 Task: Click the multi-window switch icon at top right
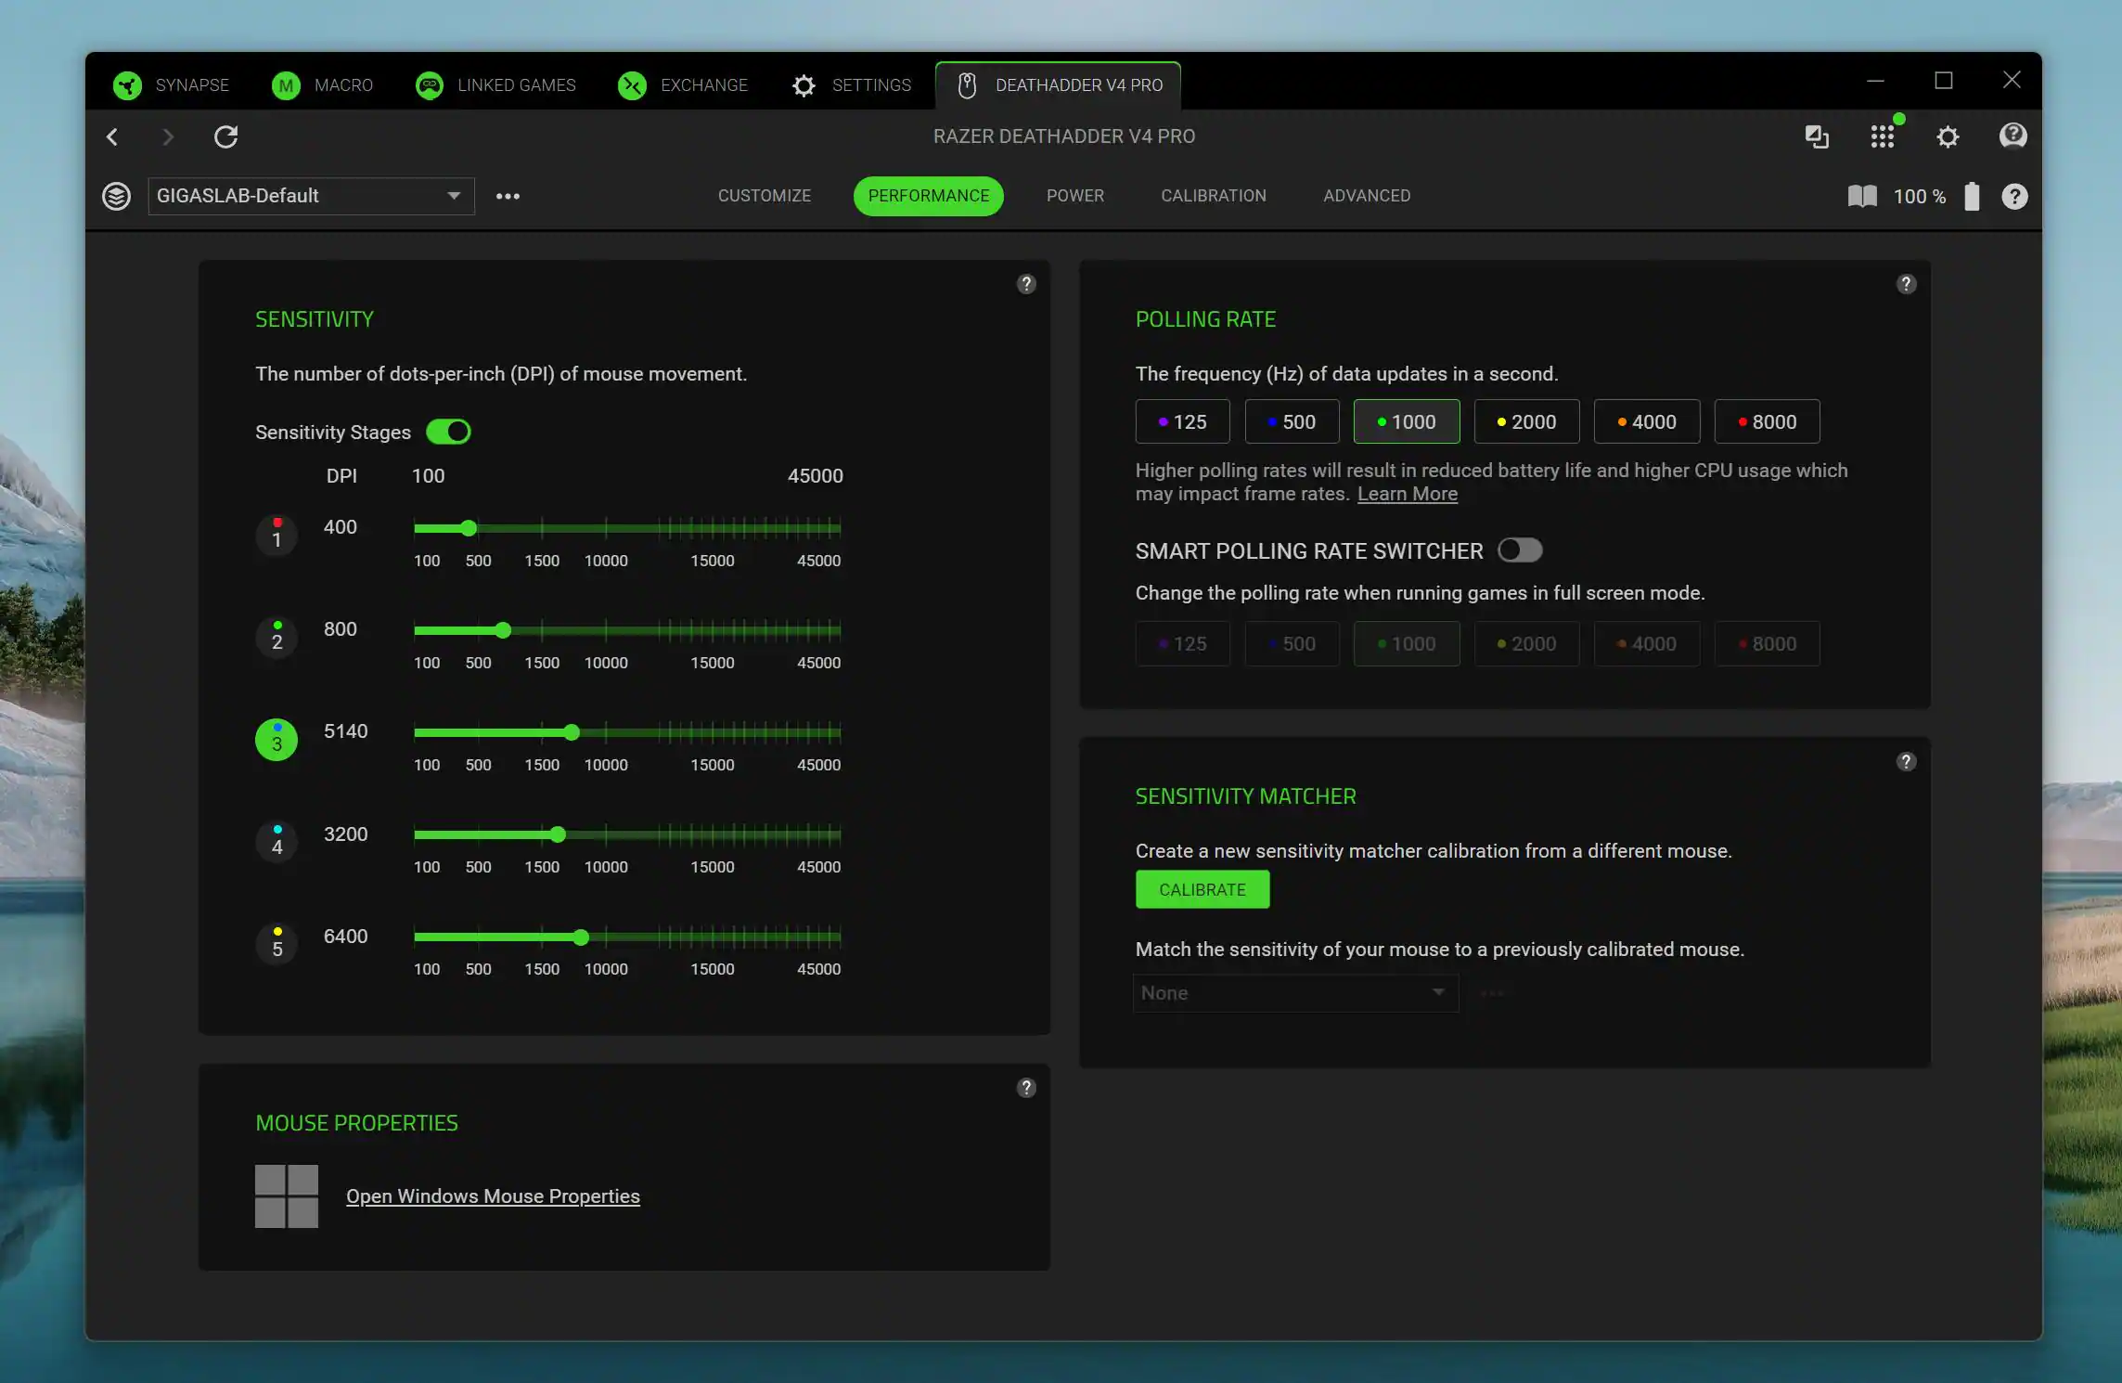[1816, 137]
